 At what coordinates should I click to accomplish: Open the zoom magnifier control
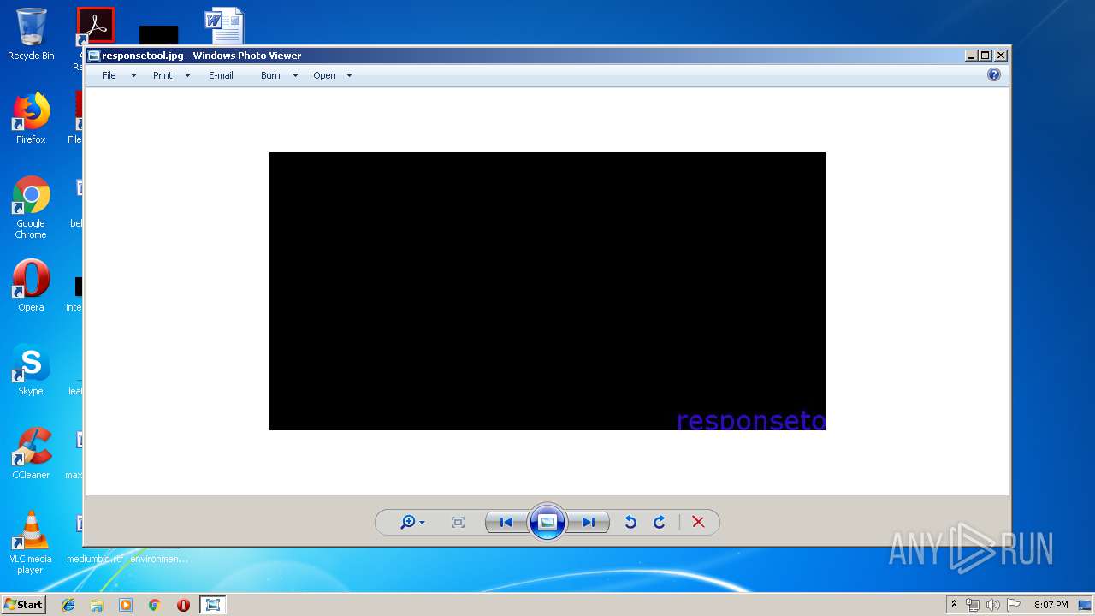412,522
